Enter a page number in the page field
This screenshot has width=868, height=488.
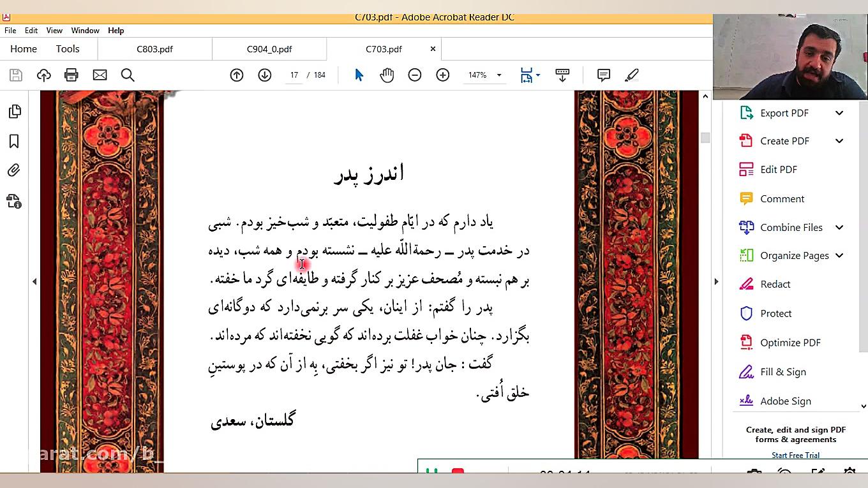[x=294, y=75]
